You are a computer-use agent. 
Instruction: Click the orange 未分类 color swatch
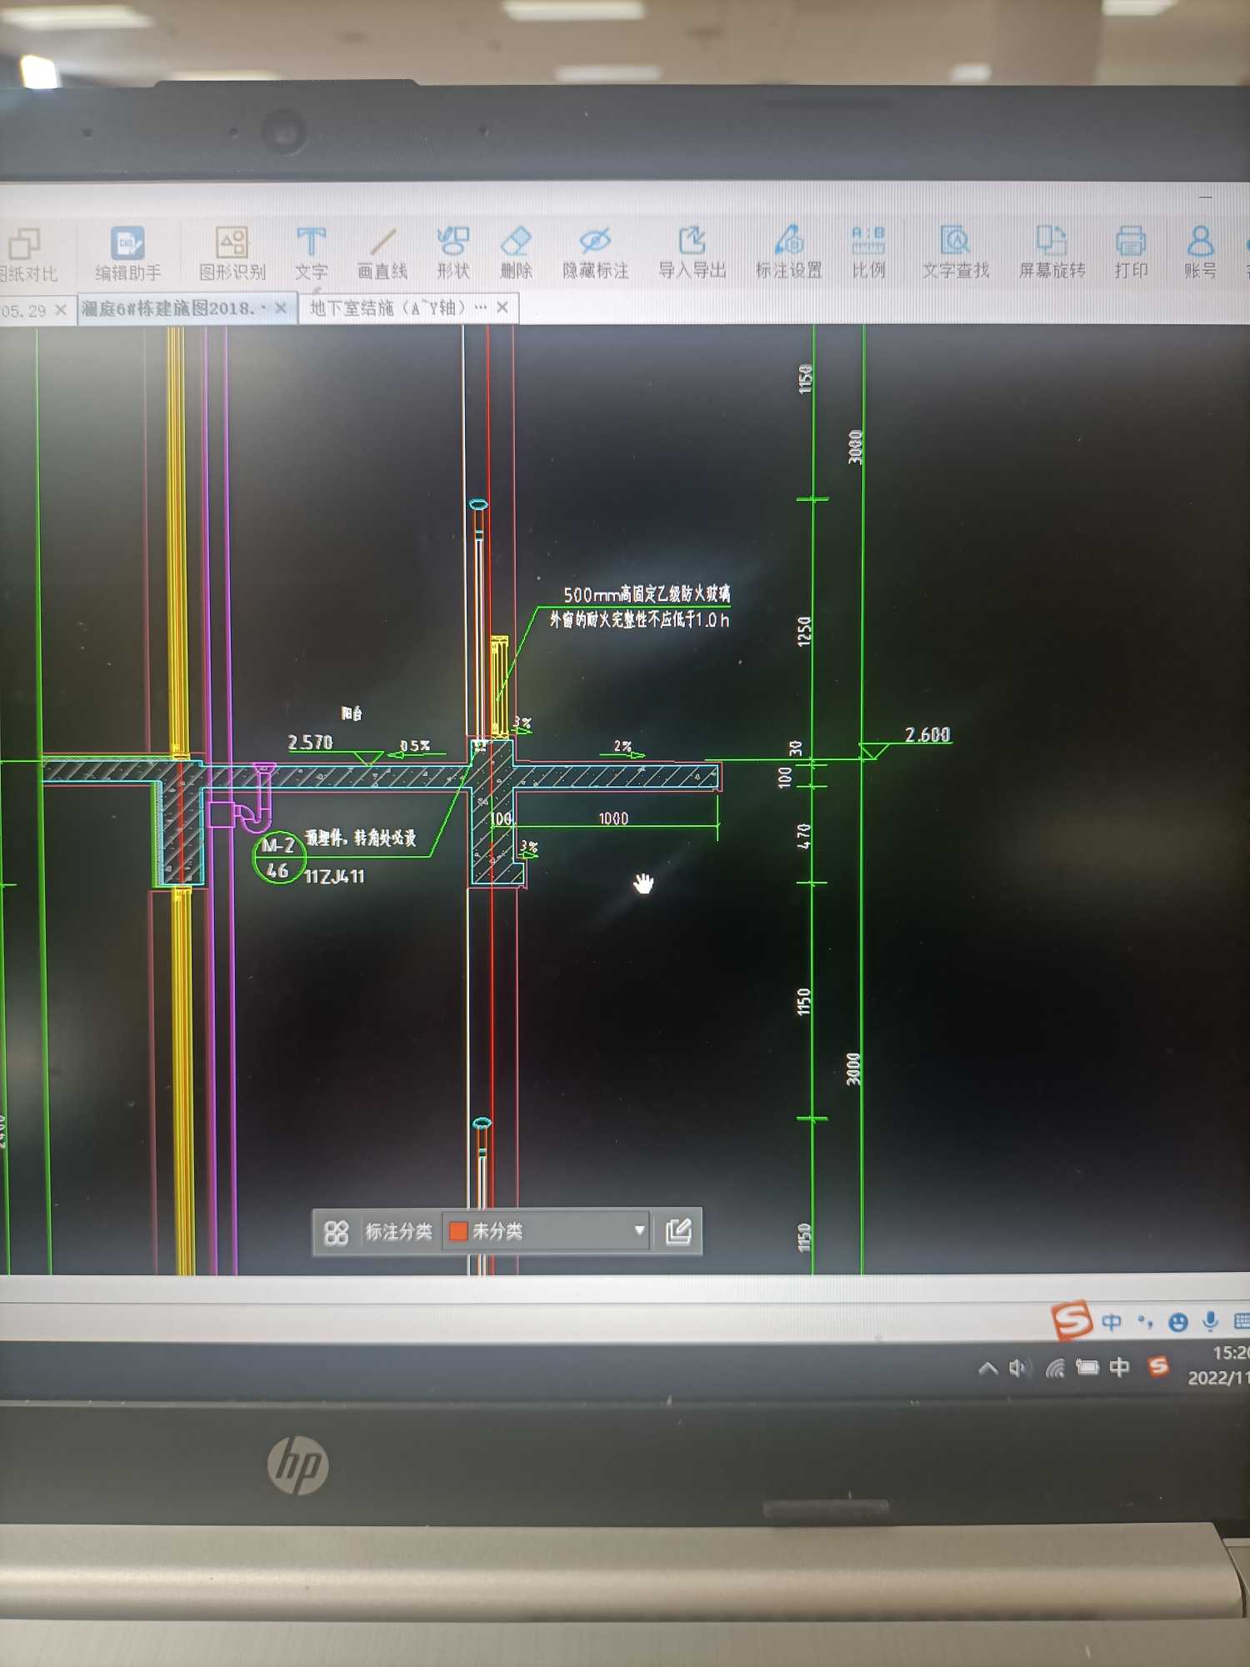457,1231
